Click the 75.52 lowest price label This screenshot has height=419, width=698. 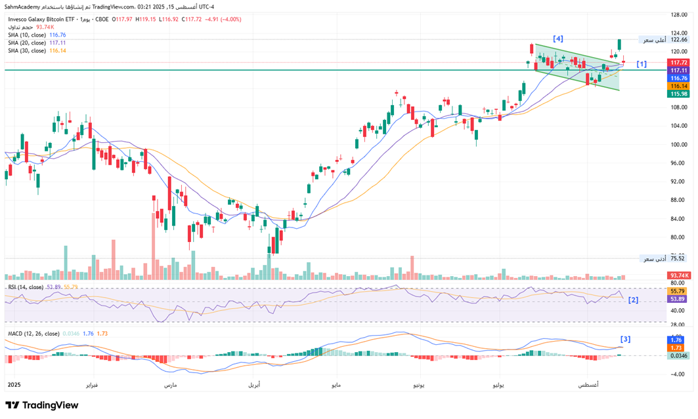click(678, 258)
